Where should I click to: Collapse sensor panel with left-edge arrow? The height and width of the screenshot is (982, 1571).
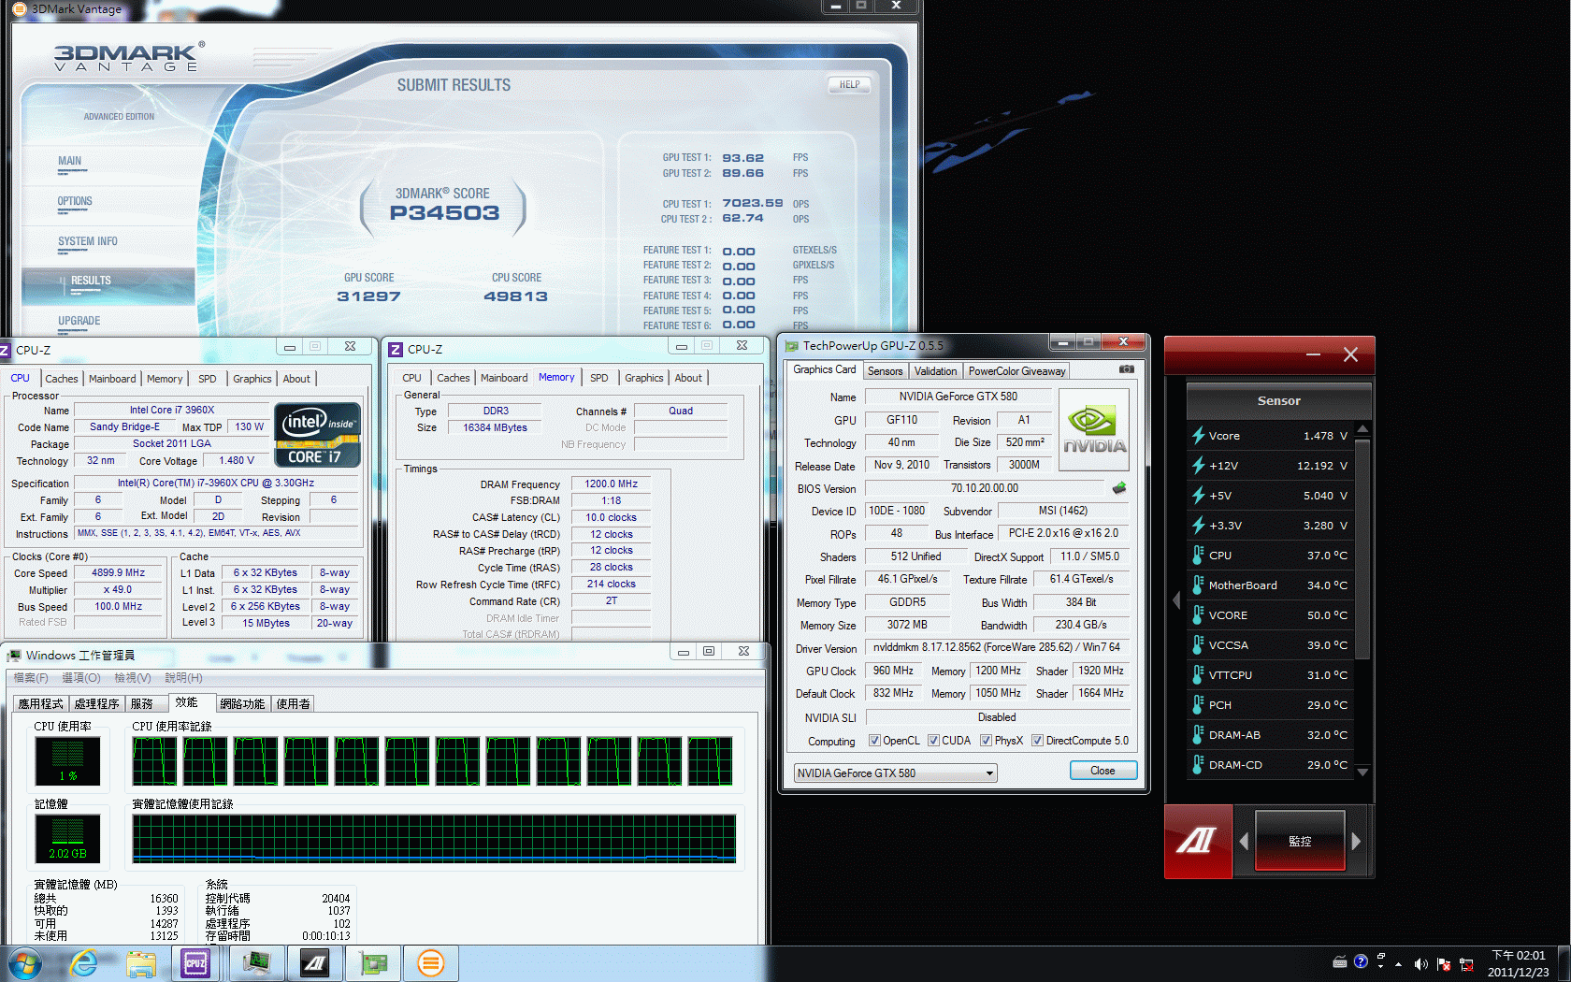pos(1176,600)
